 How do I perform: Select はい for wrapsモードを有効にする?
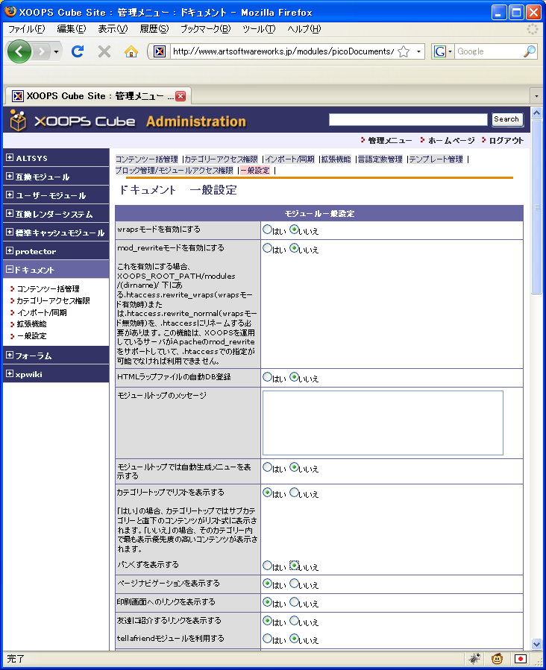point(267,230)
